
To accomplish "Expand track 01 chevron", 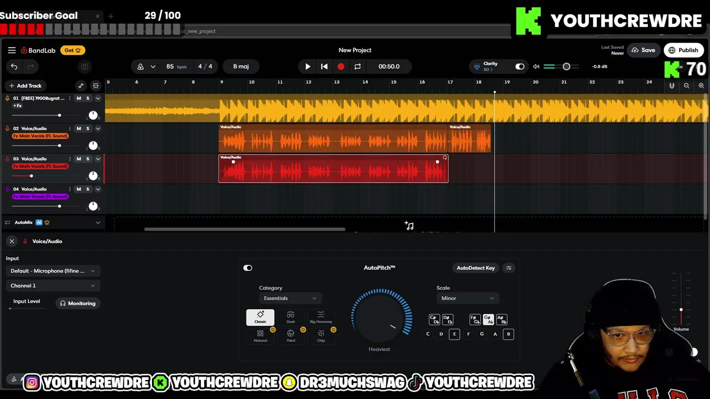I will (x=98, y=98).
